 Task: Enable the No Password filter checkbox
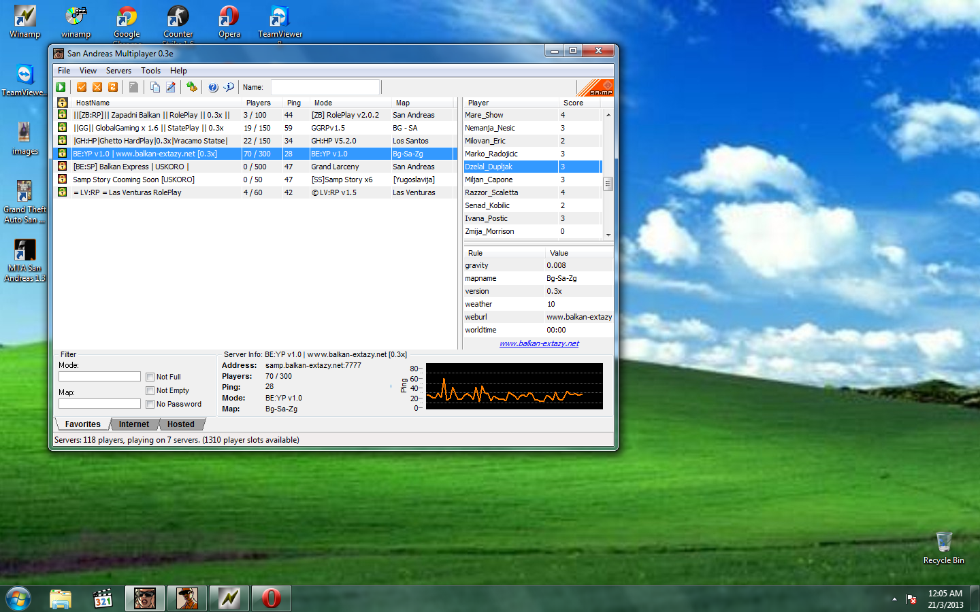coord(150,404)
